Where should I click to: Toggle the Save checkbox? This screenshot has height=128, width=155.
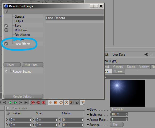(6, 26)
